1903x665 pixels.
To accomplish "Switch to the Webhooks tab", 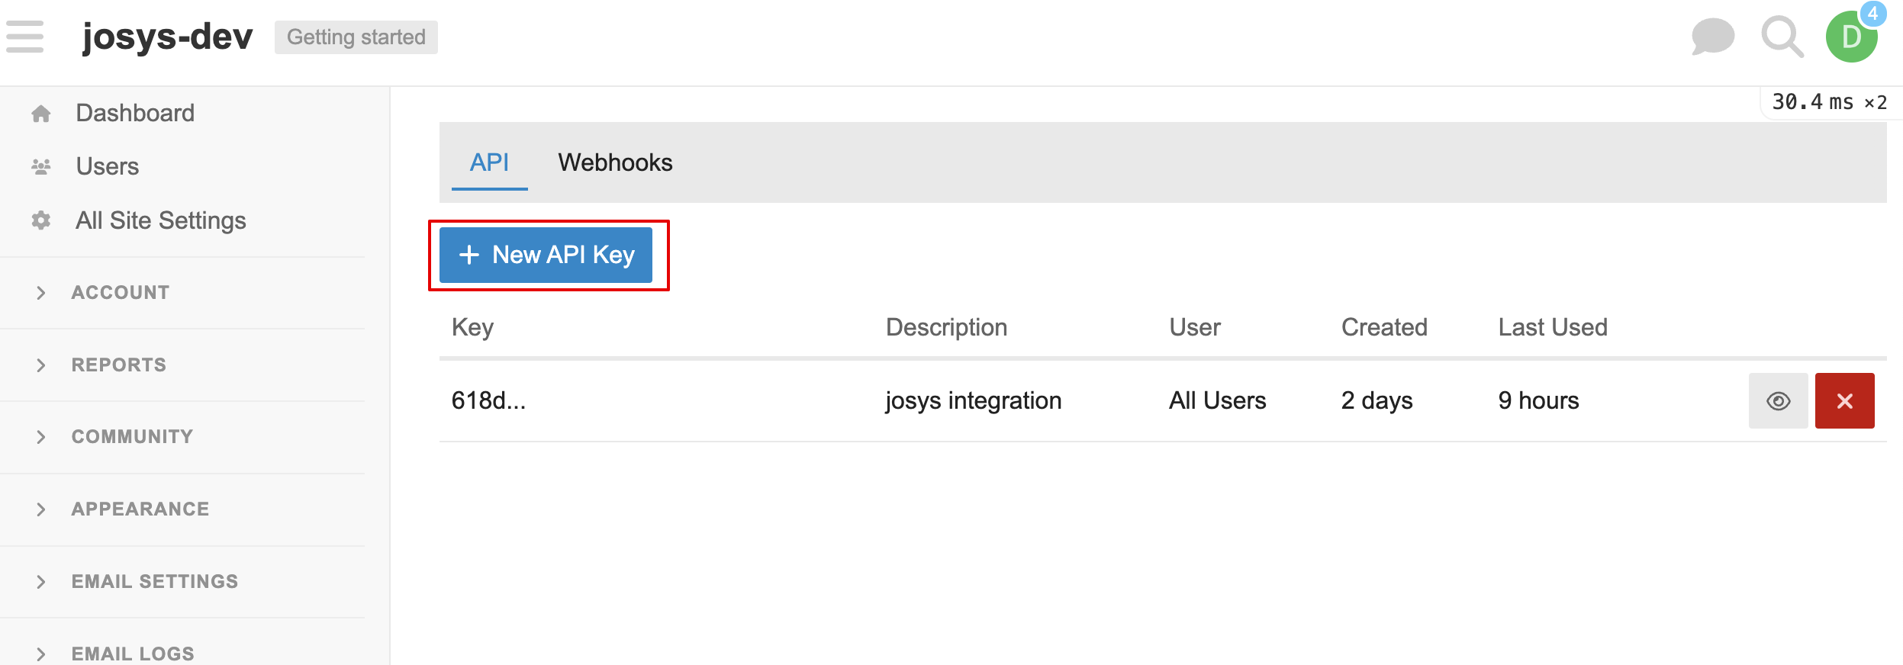I will coord(615,162).
